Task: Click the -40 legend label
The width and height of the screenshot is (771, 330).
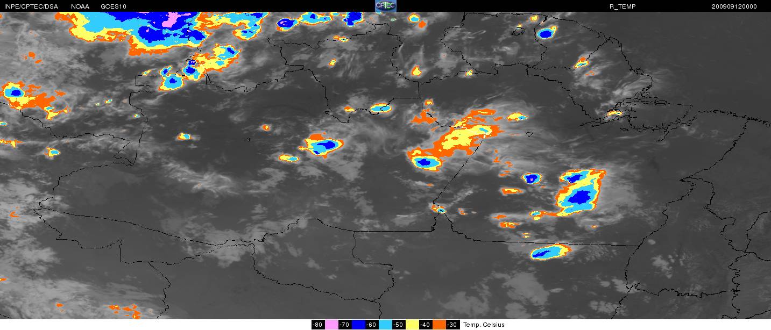Action: [x=426, y=325]
